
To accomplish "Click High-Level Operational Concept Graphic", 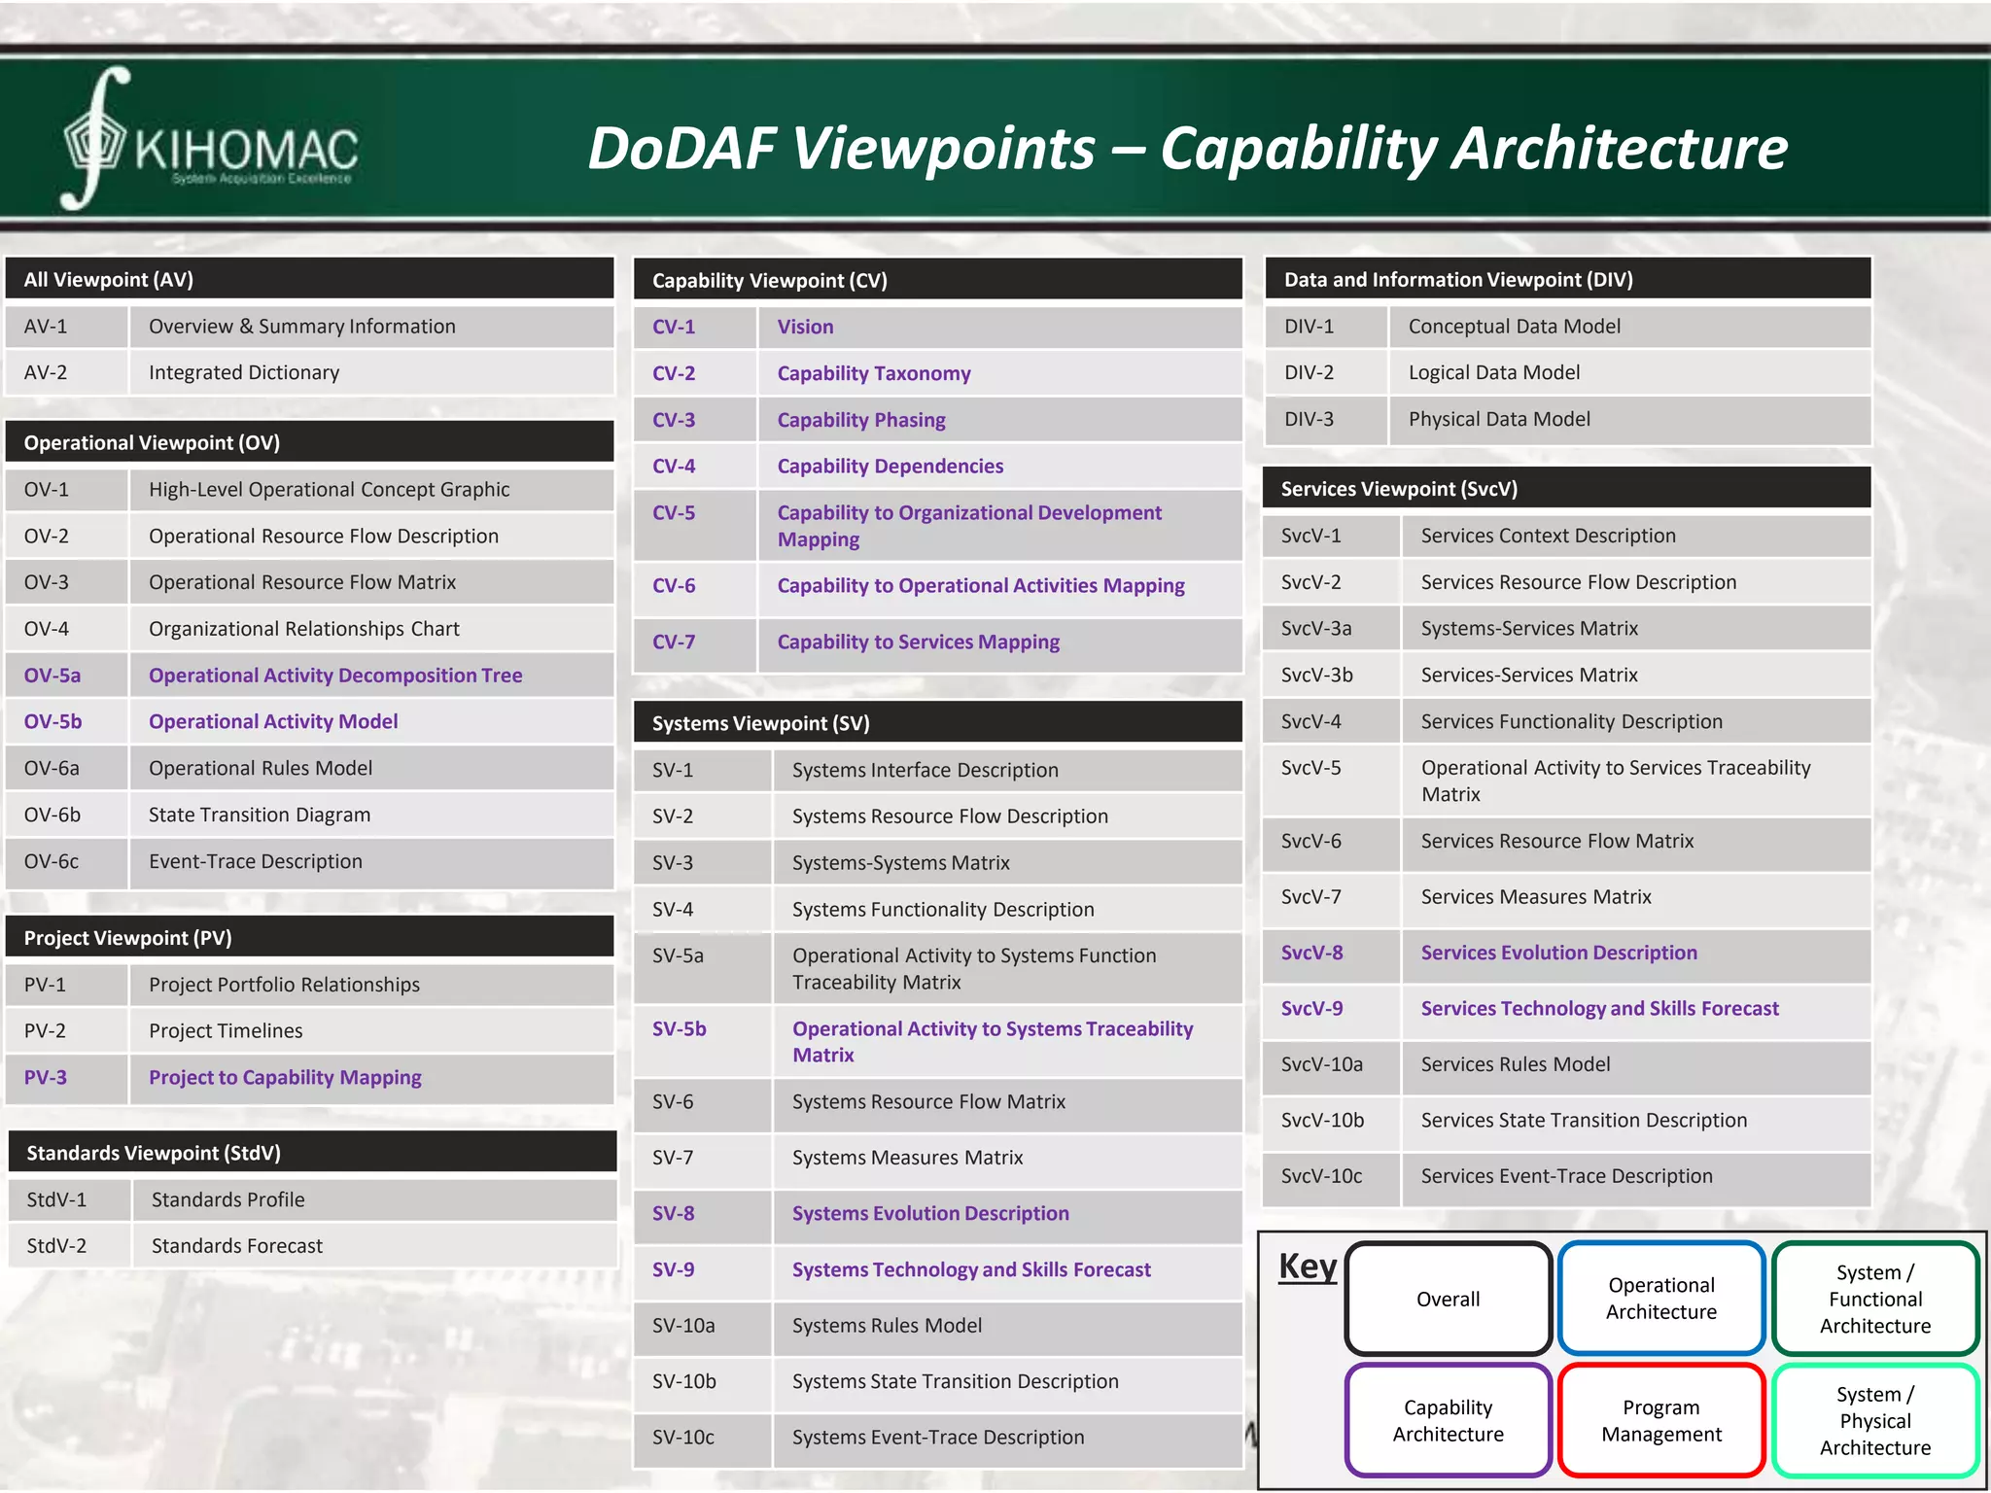I will point(329,489).
